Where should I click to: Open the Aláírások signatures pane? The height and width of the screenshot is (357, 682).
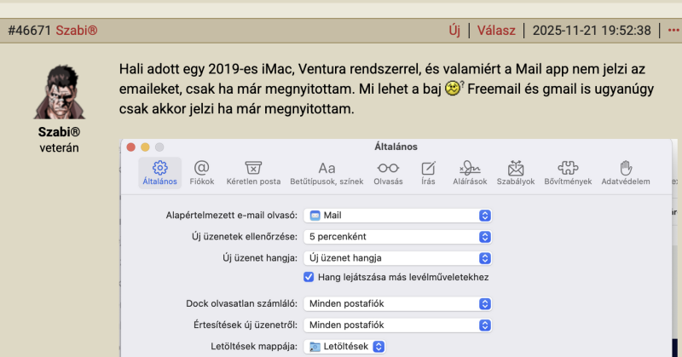tap(470, 172)
